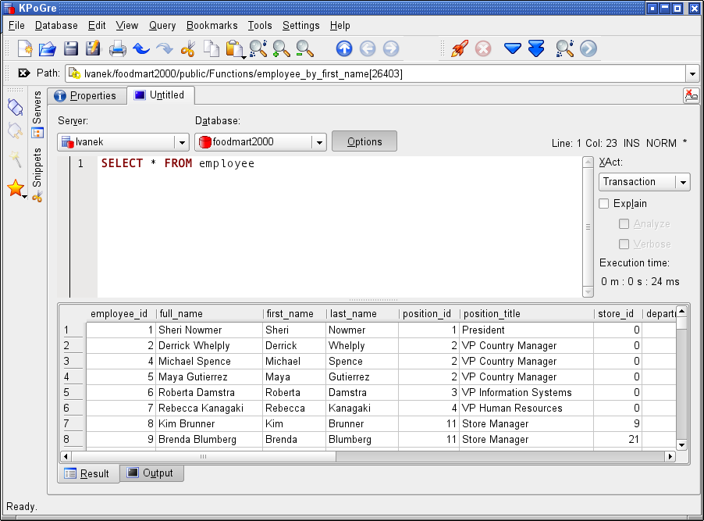This screenshot has width=704, height=521.
Task: Click the red stop execution icon
Action: point(483,48)
